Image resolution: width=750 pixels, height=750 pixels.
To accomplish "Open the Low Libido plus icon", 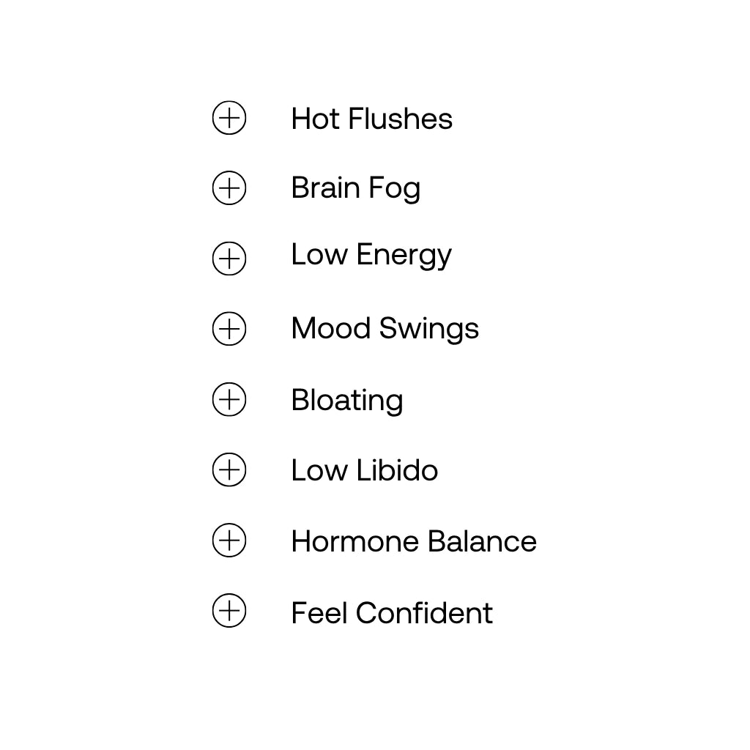I will (x=229, y=469).
